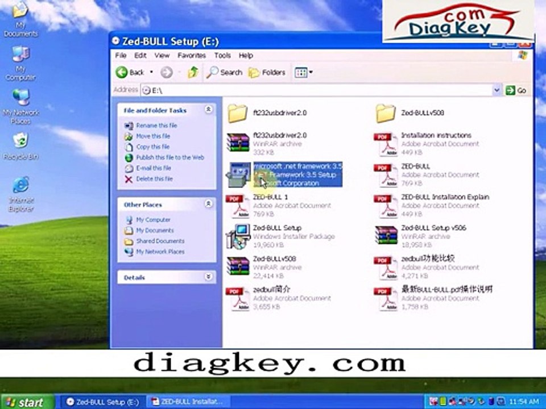Go to My Computer in Other Places
This screenshot has height=409, width=546.
pyautogui.click(x=153, y=220)
